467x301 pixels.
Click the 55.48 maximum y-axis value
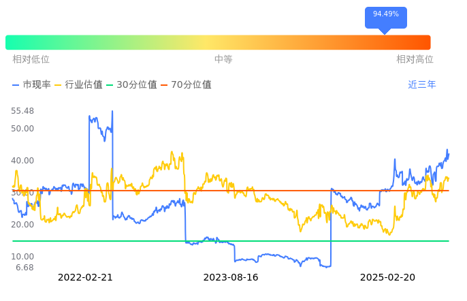click(22, 111)
